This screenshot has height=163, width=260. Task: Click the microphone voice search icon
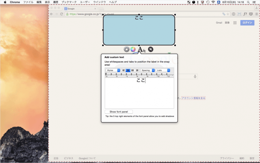click(x=195, y=77)
